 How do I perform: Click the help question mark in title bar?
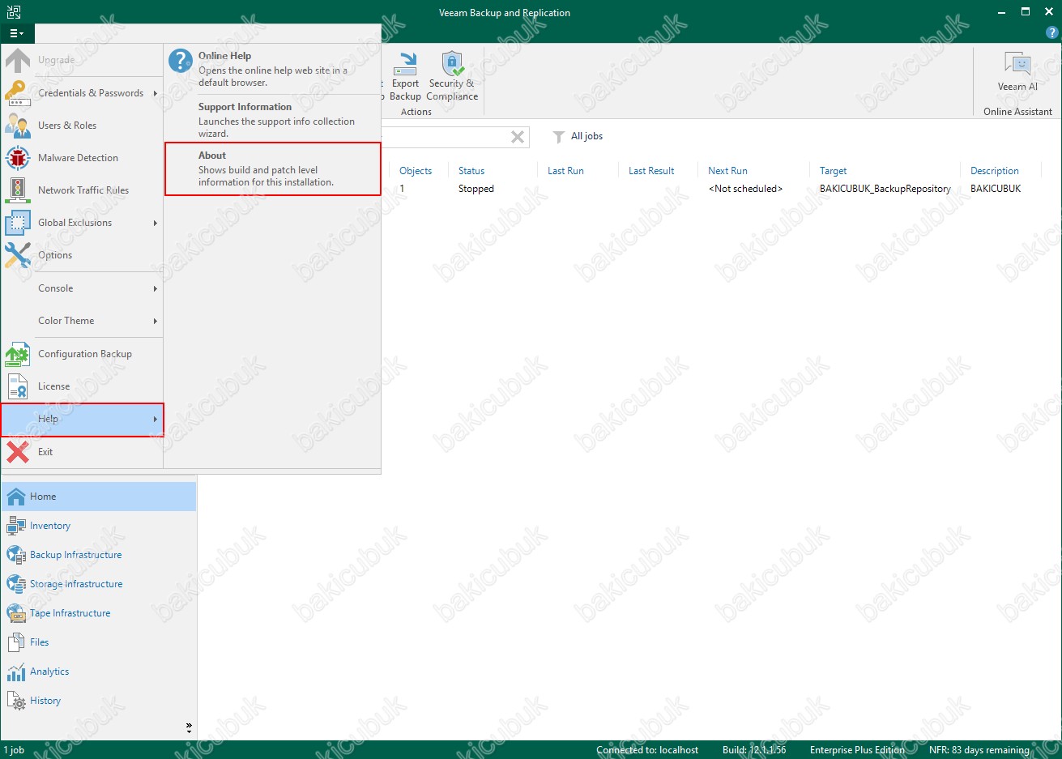(1052, 33)
